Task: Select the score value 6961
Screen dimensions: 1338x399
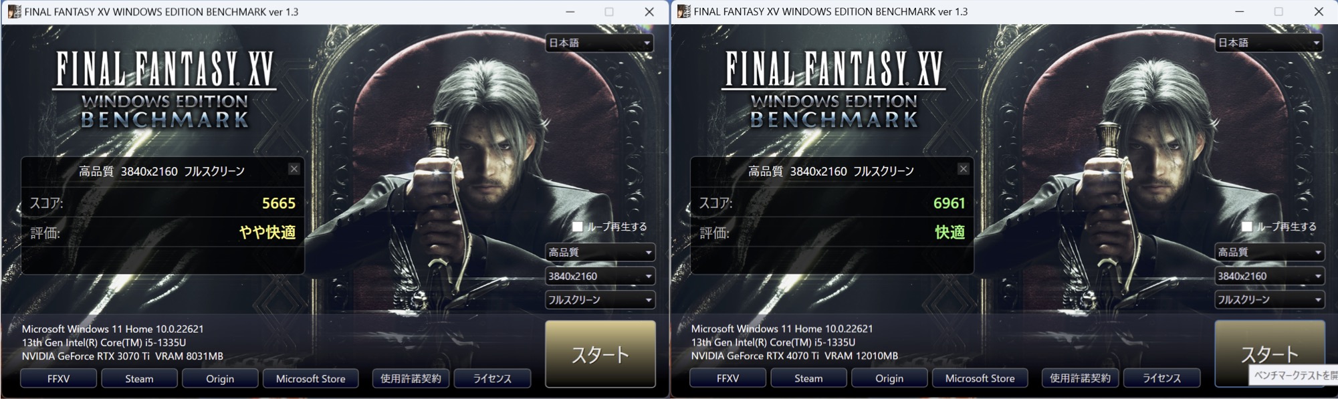Action: pyautogui.click(x=949, y=203)
